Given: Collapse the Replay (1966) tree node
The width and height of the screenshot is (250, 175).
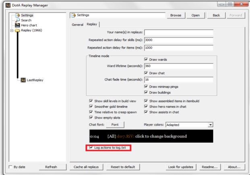Looking at the screenshot, I should [12, 30].
